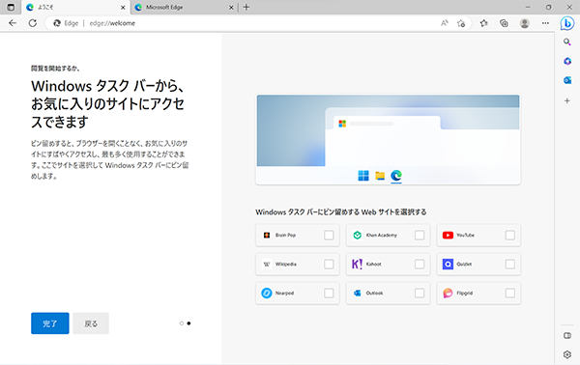Check the Quizlet checkbox
The height and width of the screenshot is (365, 580).
510,265
